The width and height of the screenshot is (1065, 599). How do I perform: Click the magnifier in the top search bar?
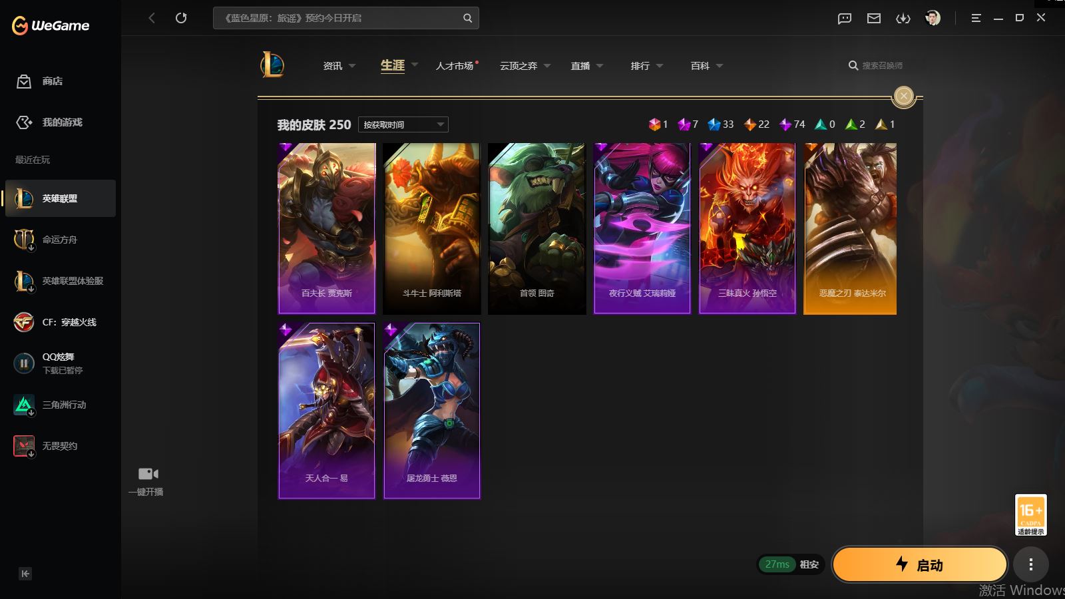tap(468, 18)
